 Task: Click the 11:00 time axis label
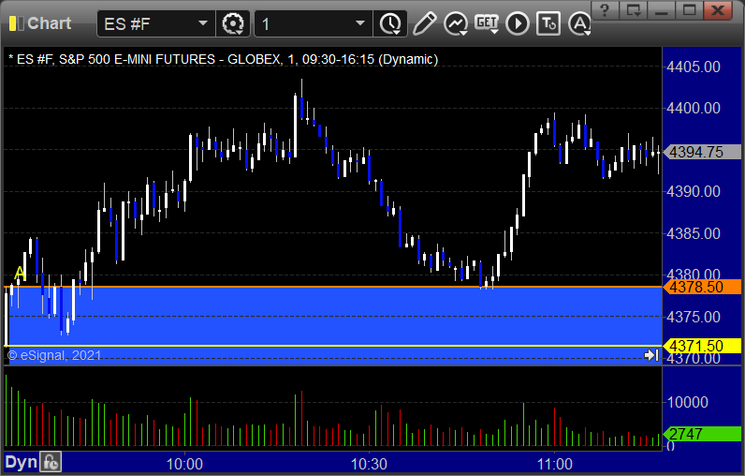coord(554,464)
